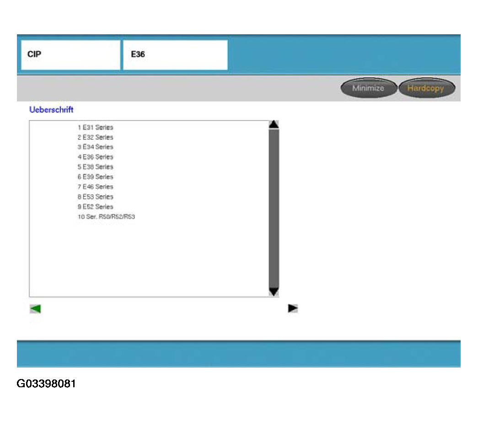Select 8 E53 Series item
This screenshot has width=478, height=422.
[95, 197]
